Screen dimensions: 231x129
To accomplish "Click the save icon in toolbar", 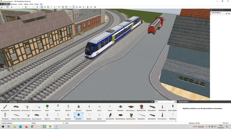I will click(x=2, y=7).
